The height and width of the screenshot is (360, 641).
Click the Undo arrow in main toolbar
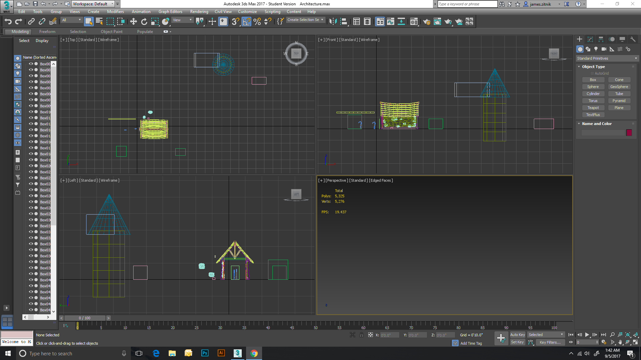coord(8,22)
